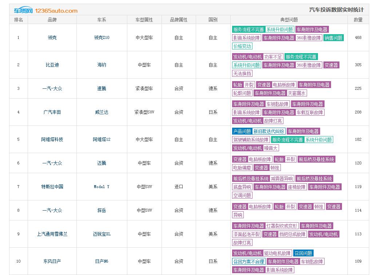Screen dimensions: 374x275
Task: Click the 轮毂问题 tag in 速腾 row
Action: 242,93
